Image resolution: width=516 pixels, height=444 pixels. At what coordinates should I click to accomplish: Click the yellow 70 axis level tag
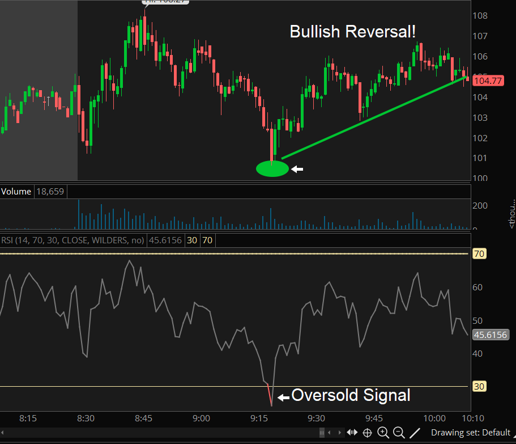pos(479,253)
